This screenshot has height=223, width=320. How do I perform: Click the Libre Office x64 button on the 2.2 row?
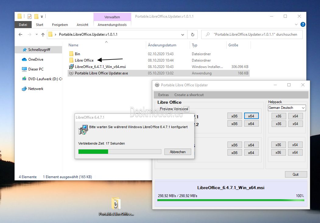251,124
